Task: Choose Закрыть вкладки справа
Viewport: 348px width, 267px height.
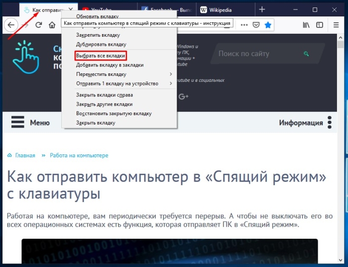Action: point(119,95)
